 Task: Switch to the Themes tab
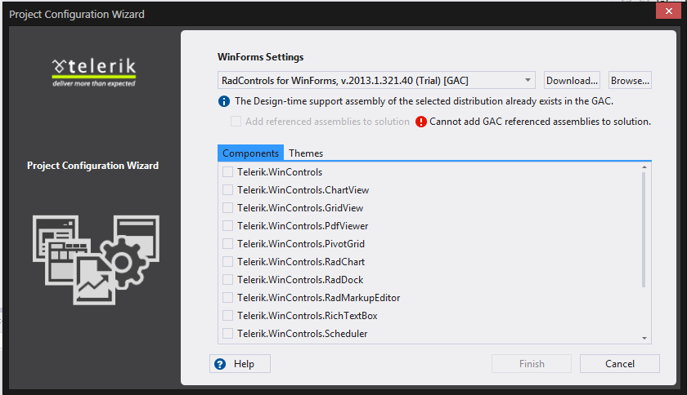click(306, 153)
